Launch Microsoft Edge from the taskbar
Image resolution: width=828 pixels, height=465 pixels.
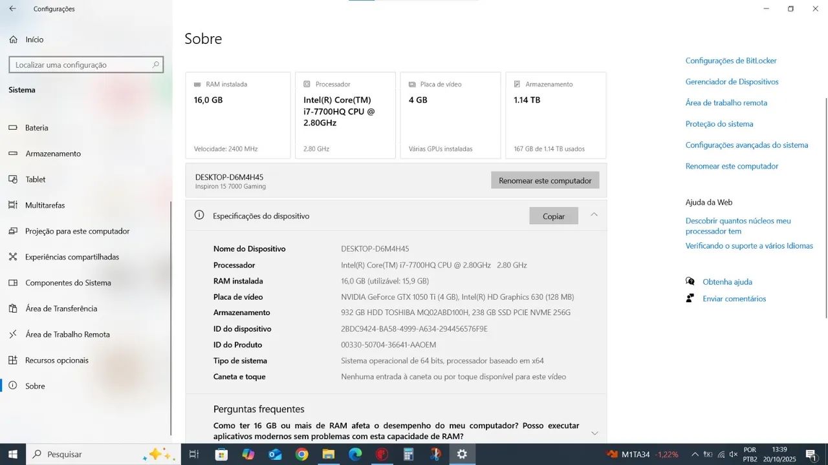(x=355, y=454)
